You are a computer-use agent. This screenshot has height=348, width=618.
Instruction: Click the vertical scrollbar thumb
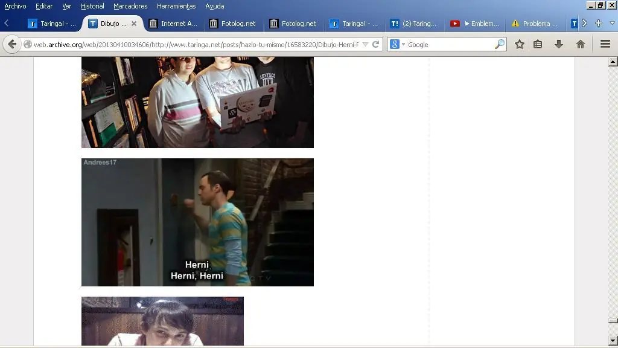[x=613, y=321]
